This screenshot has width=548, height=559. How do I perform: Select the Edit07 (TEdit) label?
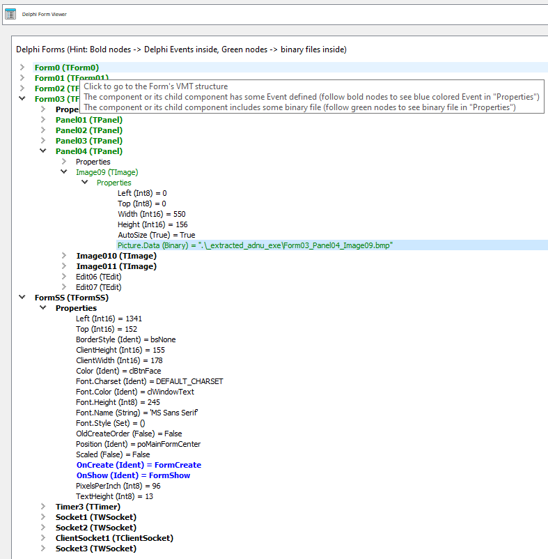coord(99,287)
